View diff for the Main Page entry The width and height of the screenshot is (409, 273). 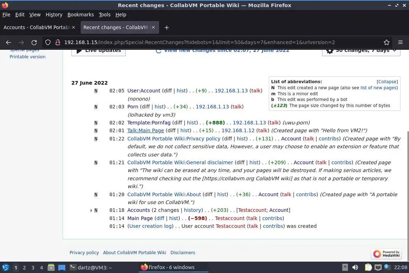pyautogui.click(x=160, y=218)
